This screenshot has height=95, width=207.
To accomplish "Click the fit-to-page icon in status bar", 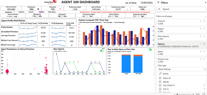I will tap(204, 94).
